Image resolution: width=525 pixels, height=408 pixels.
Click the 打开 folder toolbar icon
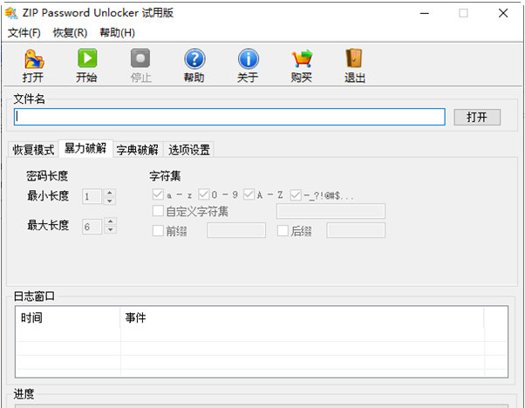click(x=33, y=59)
